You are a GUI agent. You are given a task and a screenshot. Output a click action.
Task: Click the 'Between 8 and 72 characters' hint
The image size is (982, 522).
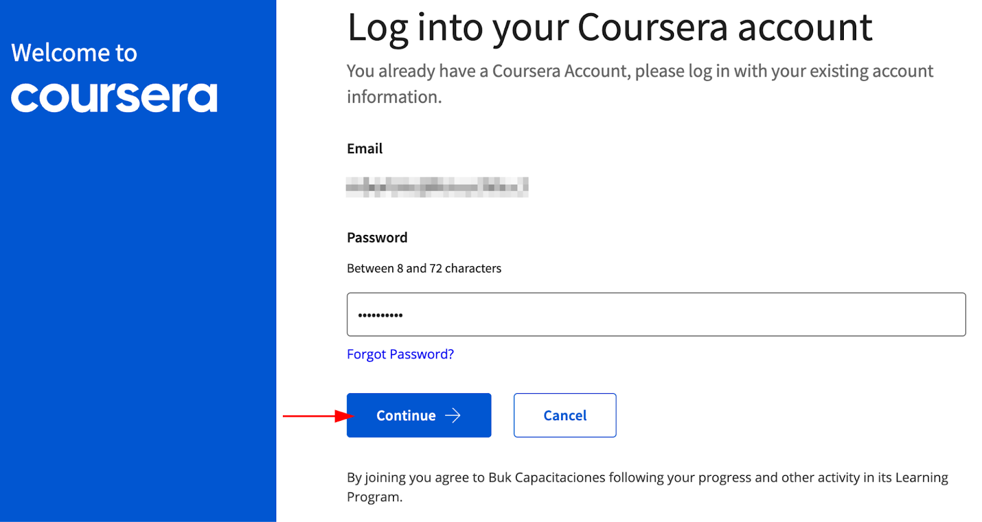coord(424,269)
